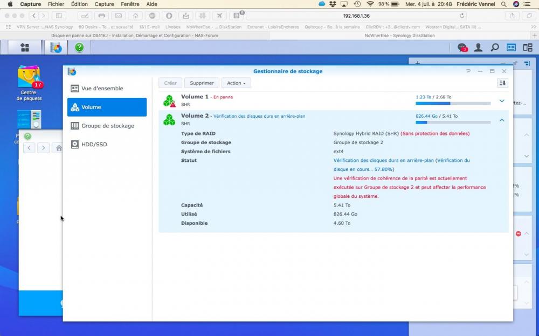
Task: Select Vue d'ensemble in sidebar
Action: pos(102,88)
